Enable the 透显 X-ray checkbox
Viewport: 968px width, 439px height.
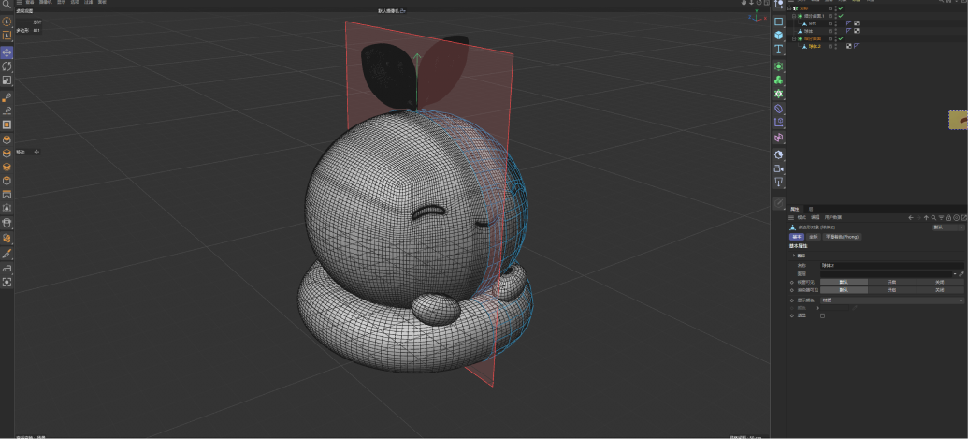click(822, 315)
